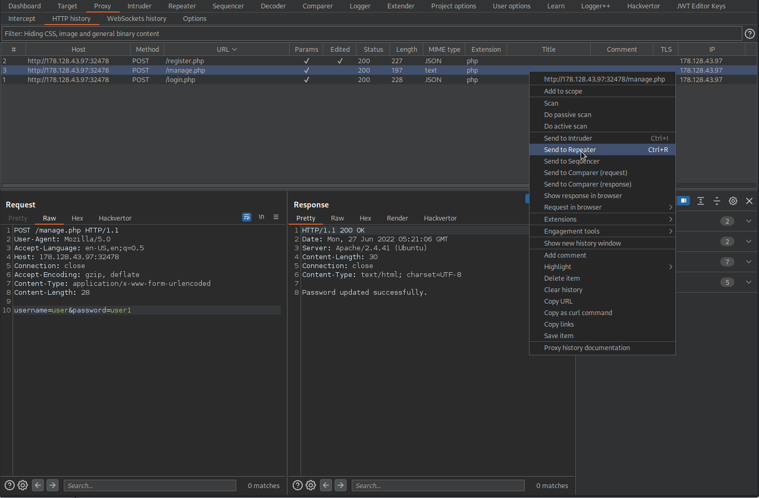Choose Show new history window
759x498 pixels.
pos(602,244)
